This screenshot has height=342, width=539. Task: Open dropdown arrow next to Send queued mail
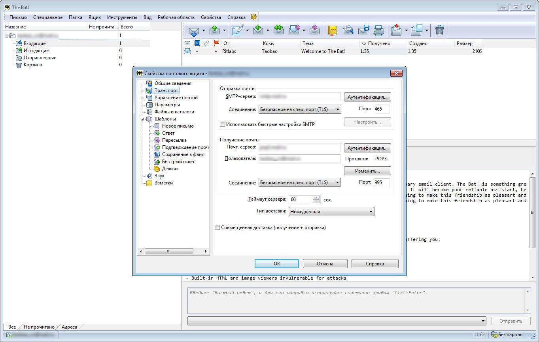tap(224, 30)
